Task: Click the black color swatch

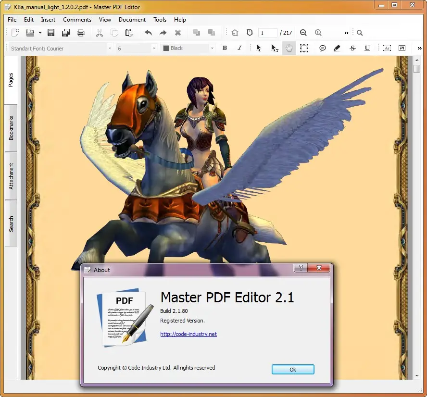Action: (x=166, y=48)
